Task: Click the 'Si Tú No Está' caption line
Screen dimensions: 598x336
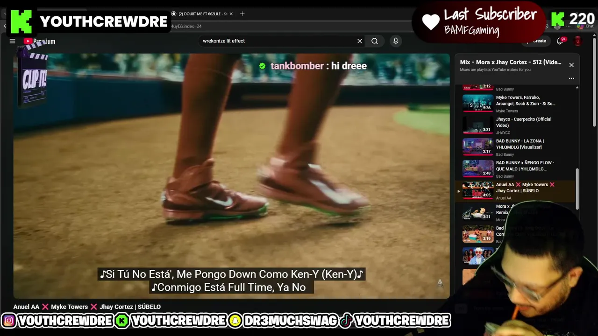Action: pyautogui.click(x=231, y=274)
